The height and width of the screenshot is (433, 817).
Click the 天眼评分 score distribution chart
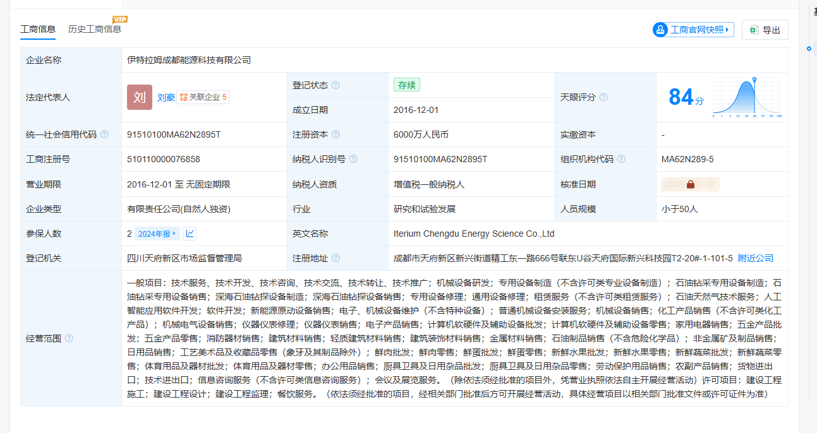747,97
